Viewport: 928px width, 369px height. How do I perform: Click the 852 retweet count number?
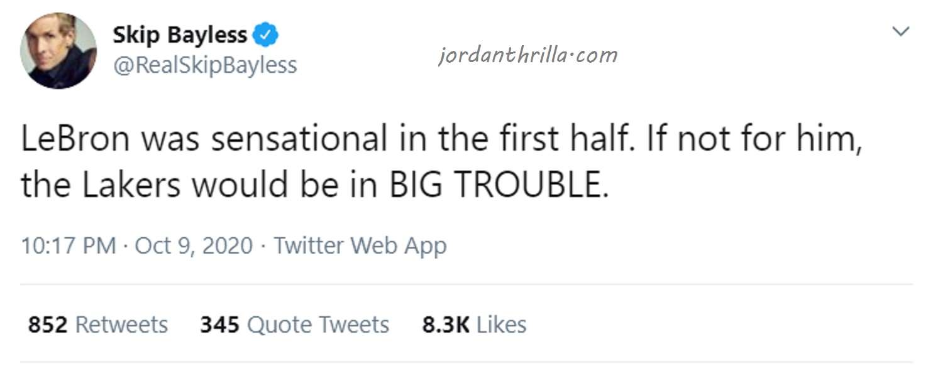(48, 324)
